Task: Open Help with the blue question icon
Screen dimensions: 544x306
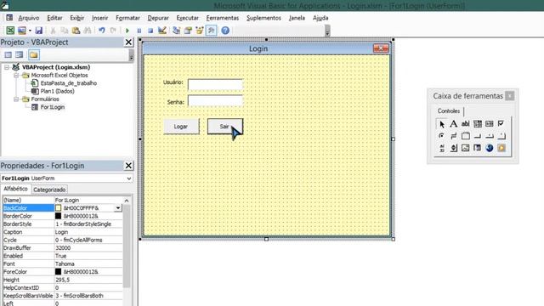Action: tap(225, 31)
